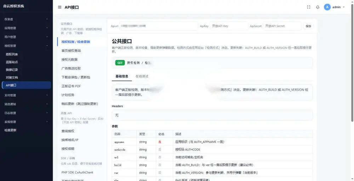Click the appname parameter cell
The height and width of the screenshot is (181, 354).
[124, 142]
